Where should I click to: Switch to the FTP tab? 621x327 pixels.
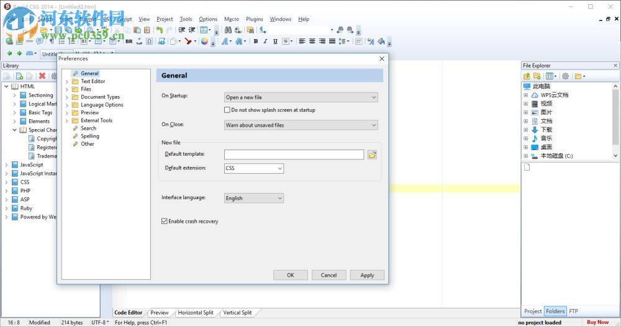[573, 311]
